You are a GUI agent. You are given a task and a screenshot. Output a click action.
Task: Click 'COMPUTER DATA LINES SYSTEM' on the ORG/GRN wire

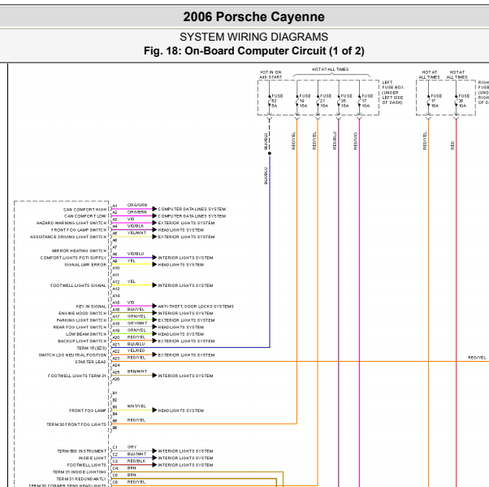pyautogui.click(x=192, y=209)
